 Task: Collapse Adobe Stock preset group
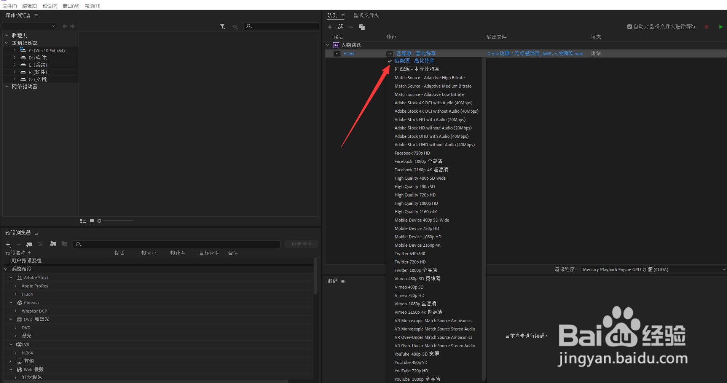(11, 278)
